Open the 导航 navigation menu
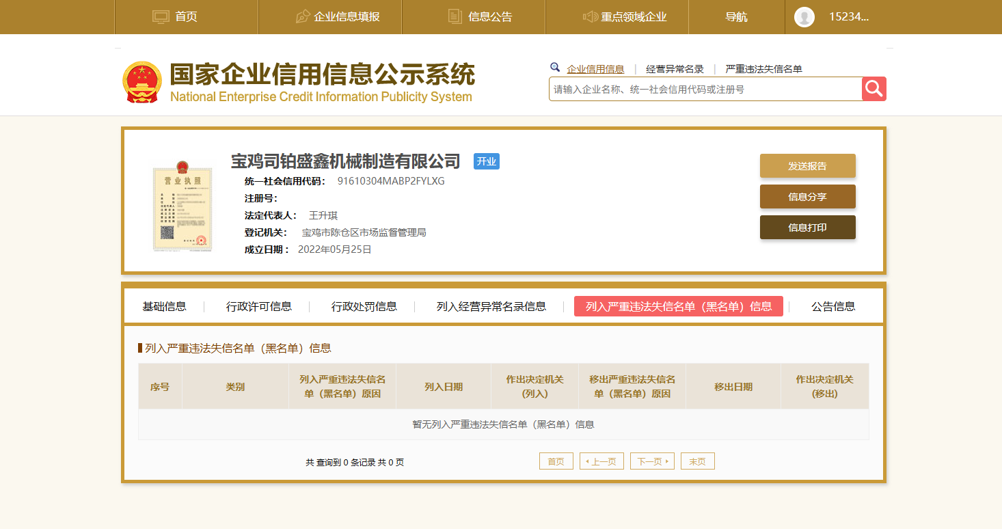The width and height of the screenshot is (1002, 529). (x=736, y=17)
